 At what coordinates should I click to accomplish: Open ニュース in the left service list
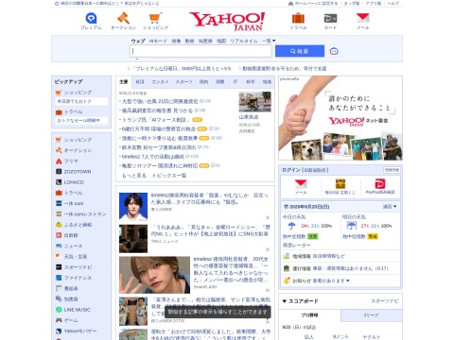(x=69, y=246)
